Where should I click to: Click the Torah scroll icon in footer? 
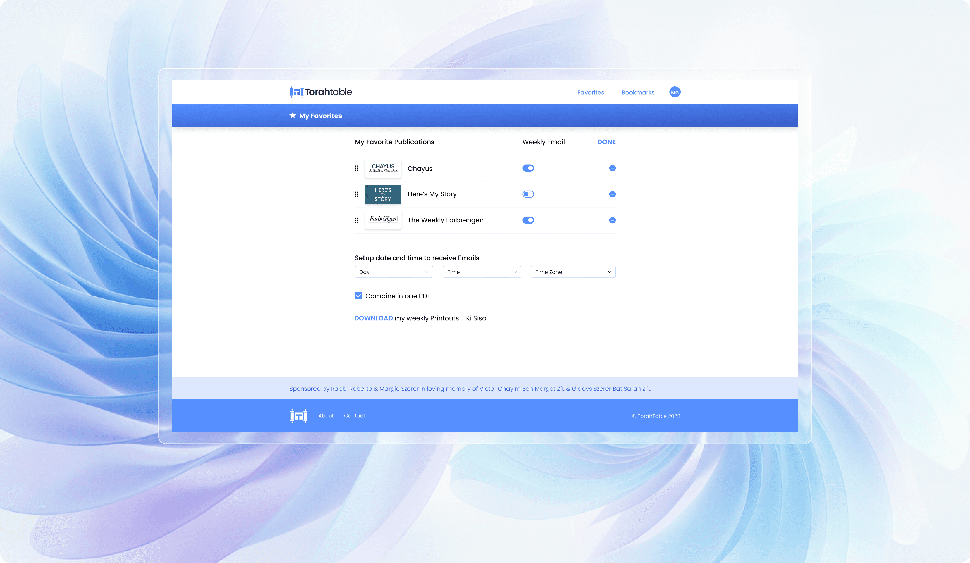point(298,416)
